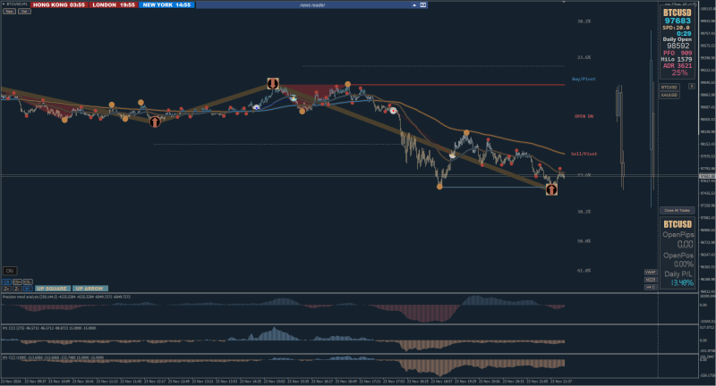The image size is (716, 386).
Task: Click the CS+ button
Action: 17,282
